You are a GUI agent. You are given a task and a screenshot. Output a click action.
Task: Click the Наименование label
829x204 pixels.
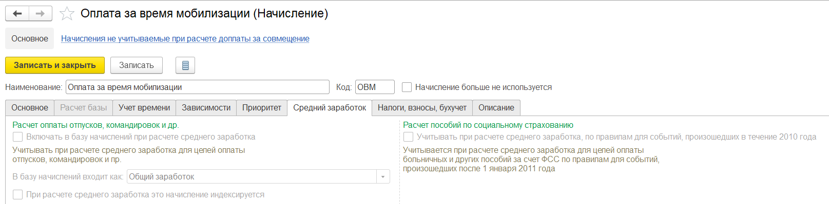(33, 87)
